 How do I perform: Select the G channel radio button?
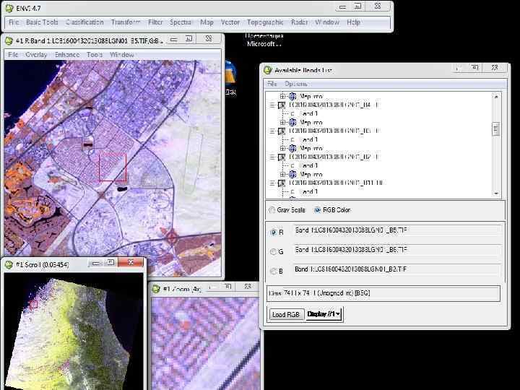[274, 252]
